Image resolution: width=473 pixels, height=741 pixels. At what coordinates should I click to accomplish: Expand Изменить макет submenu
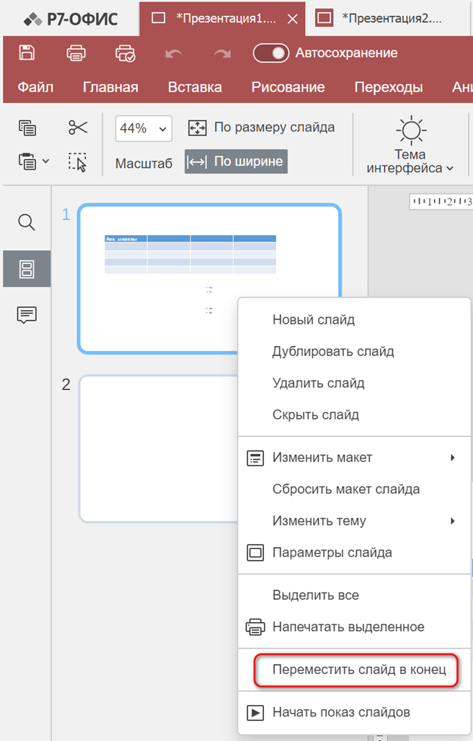click(x=355, y=458)
